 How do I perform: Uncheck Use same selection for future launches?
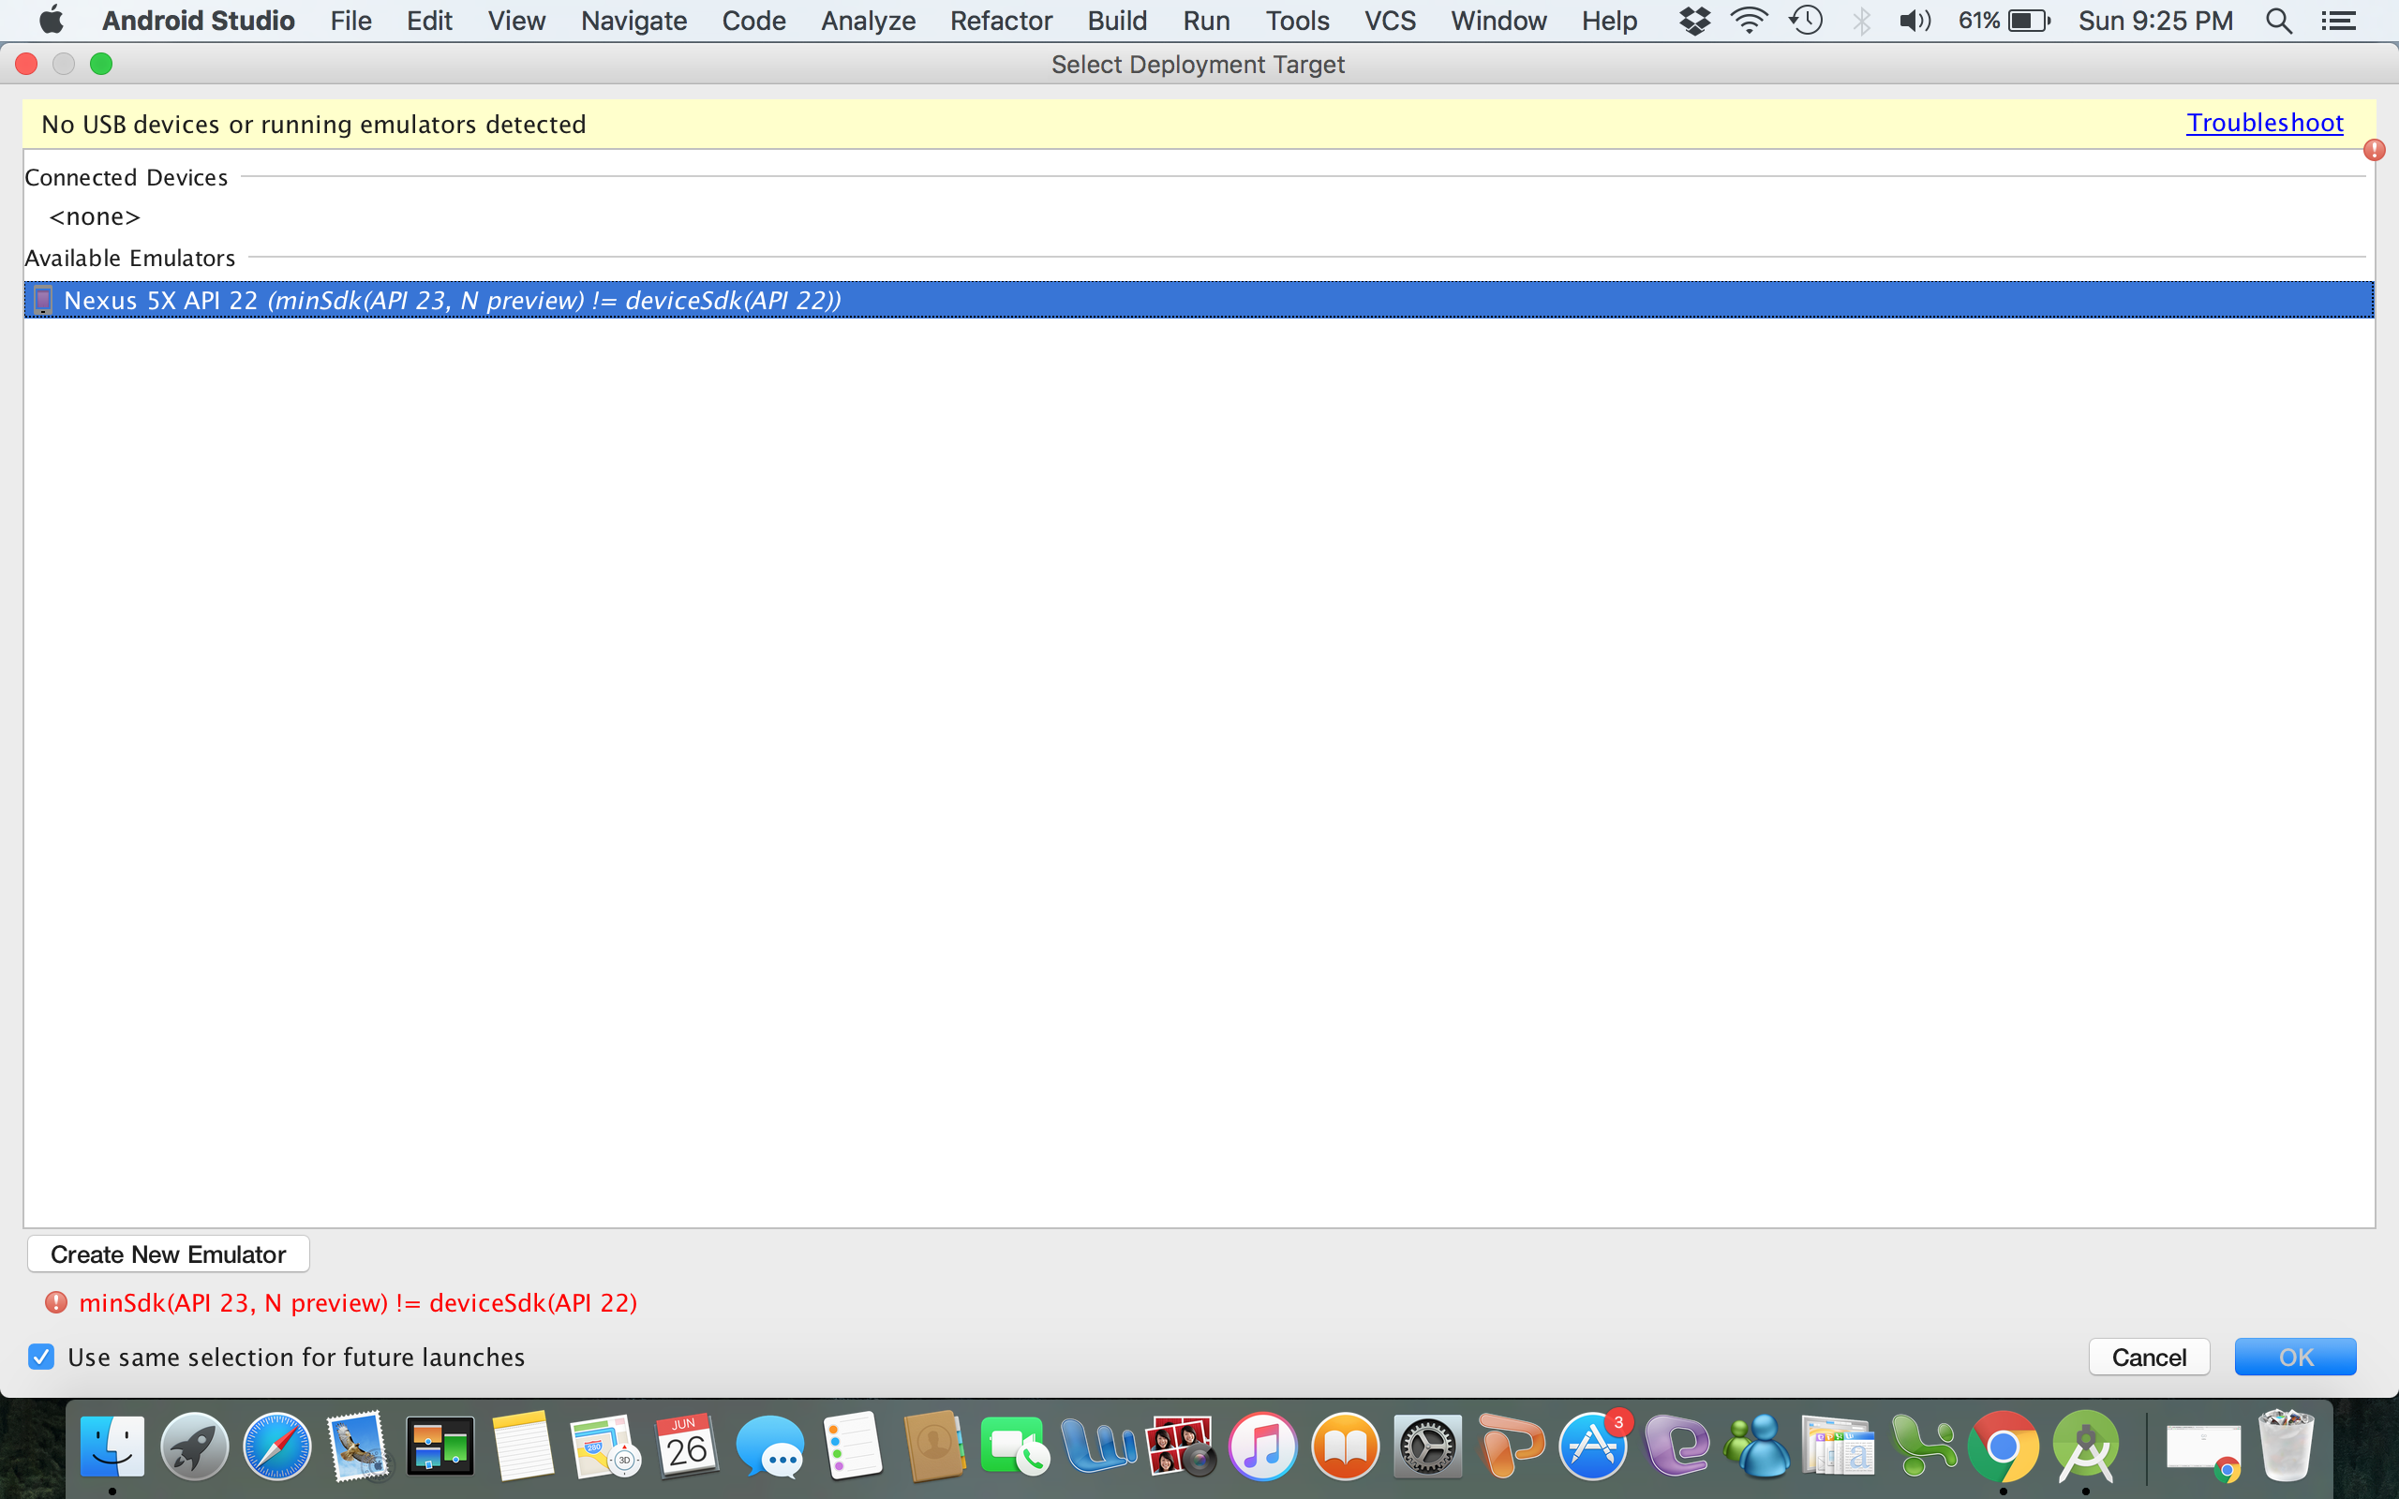click(x=40, y=1357)
